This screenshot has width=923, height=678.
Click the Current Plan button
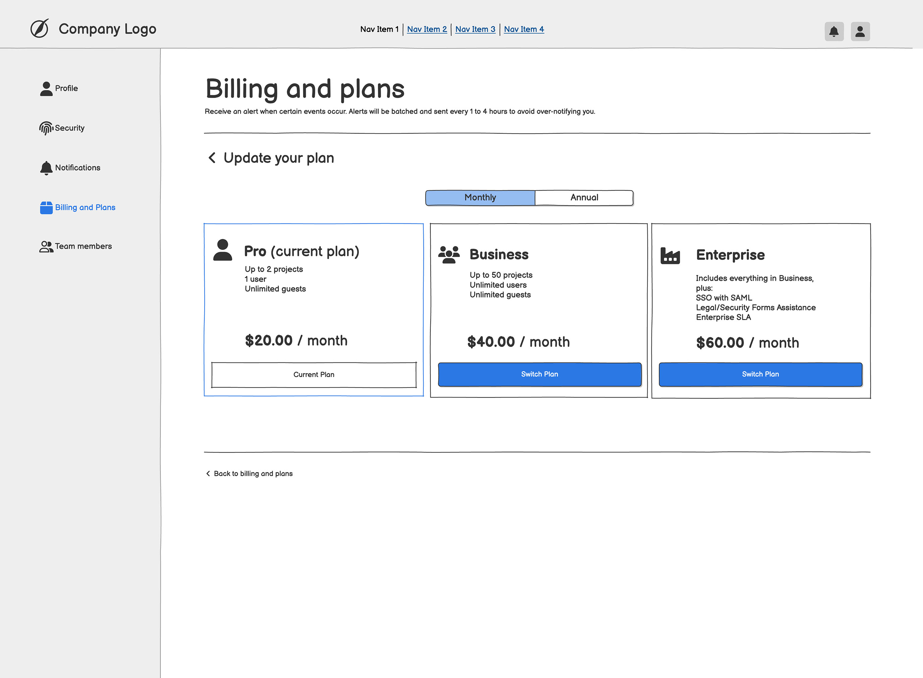point(314,375)
